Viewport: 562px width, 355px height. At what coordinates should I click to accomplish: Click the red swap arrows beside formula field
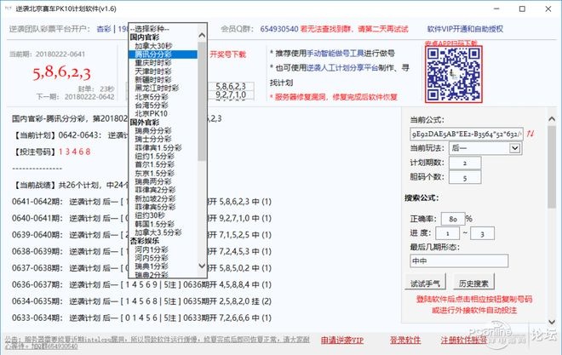[531, 134]
